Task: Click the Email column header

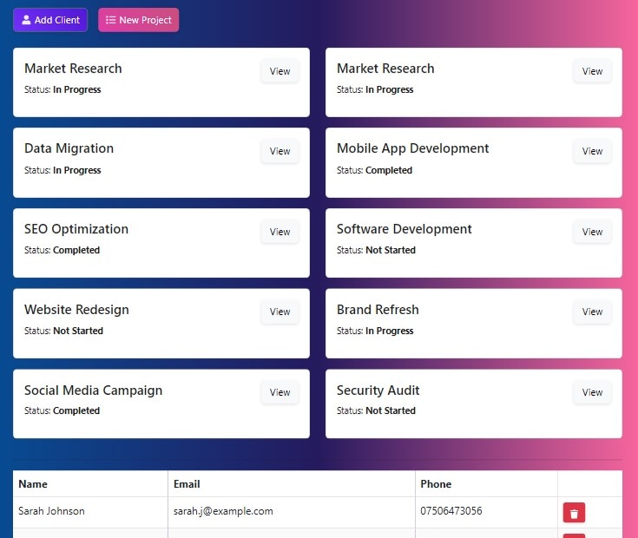Action: point(187,484)
